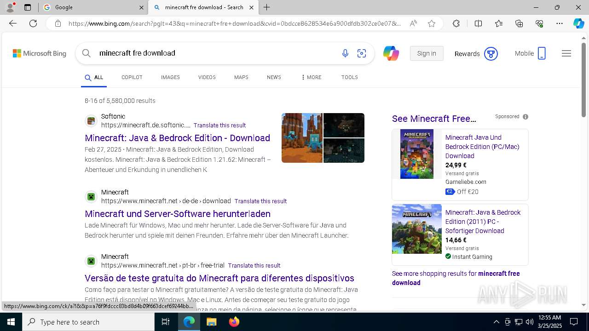The height and width of the screenshot is (331, 589).
Task: Click the browser profile avatar icon
Action: tap(10, 7)
